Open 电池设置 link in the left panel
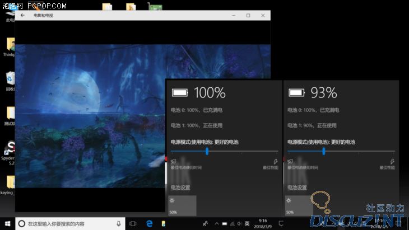The height and width of the screenshot is (230, 409). point(180,187)
